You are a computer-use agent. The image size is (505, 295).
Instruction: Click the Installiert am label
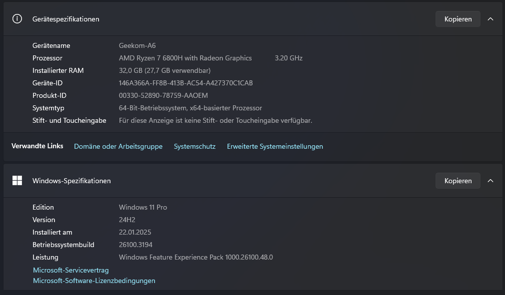click(x=52, y=232)
